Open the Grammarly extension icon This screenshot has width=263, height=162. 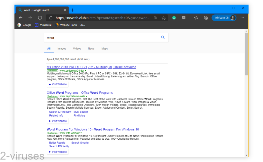(x=174, y=18)
